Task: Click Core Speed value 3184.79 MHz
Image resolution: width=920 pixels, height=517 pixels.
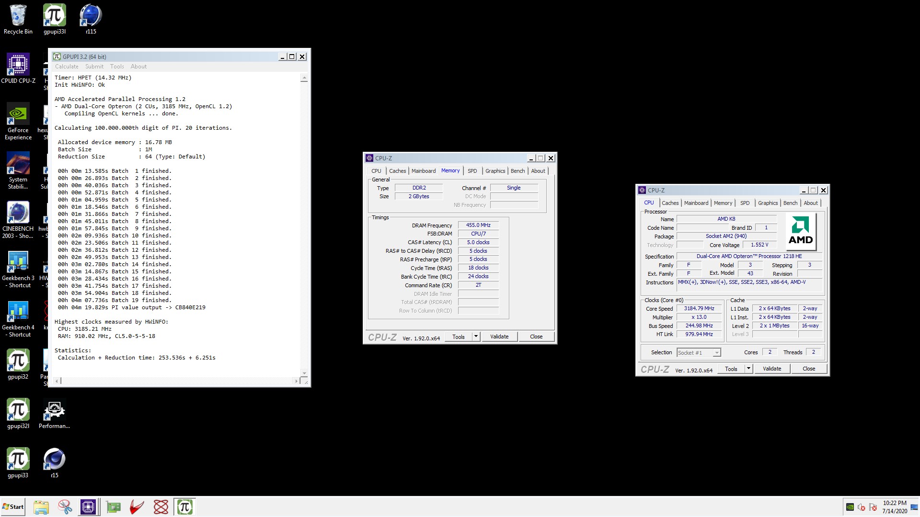Action: [x=699, y=309]
